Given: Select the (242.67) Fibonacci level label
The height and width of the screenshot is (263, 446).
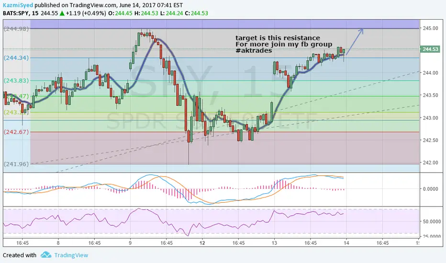Looking at the screenshot, I should coord(16,131).
